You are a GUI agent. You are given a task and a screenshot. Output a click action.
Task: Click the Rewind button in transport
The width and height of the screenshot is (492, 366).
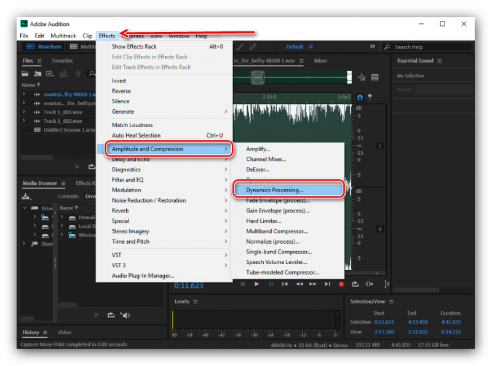coord(300,284)
